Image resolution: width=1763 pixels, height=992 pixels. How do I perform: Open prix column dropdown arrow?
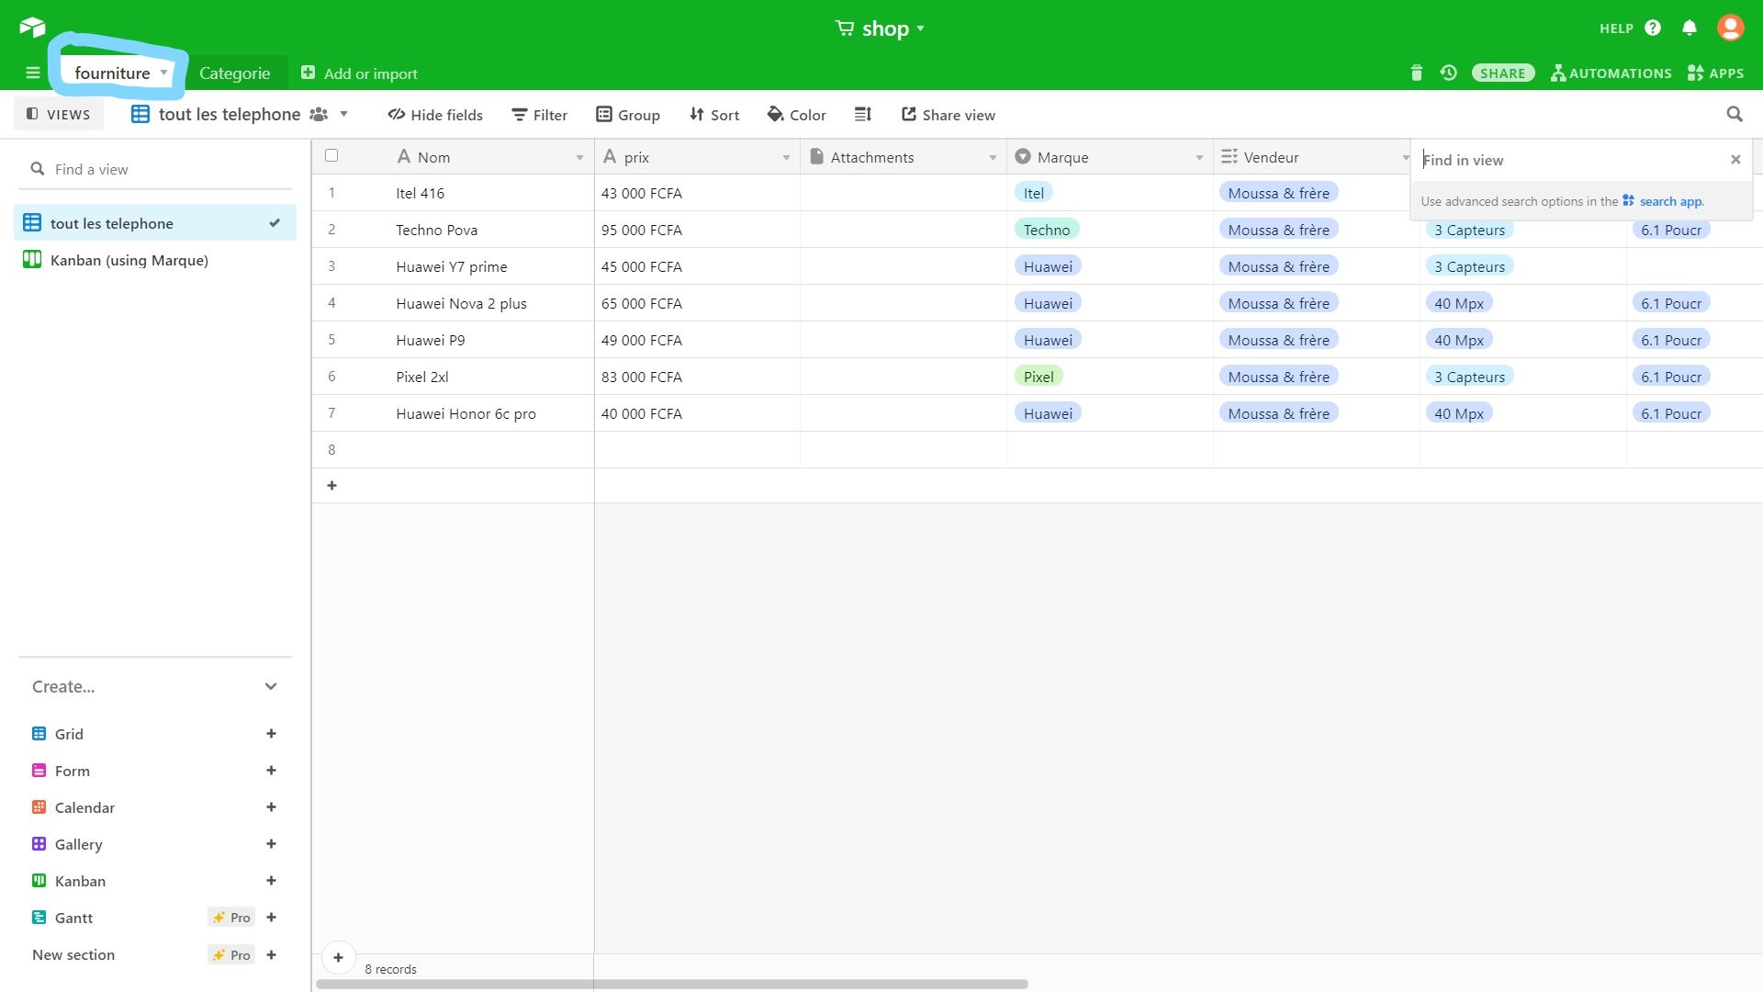786,158
